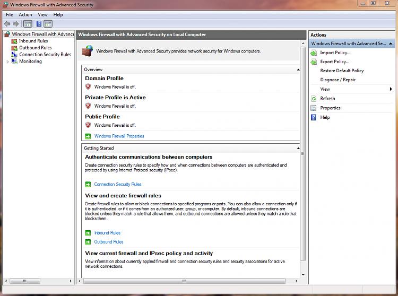
Task: Click the tree pane scroll-right arrow
Action: [71, 281]
